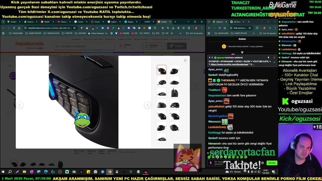
Task: Unpin the pinned chat message
Action: tap(268, 58)
